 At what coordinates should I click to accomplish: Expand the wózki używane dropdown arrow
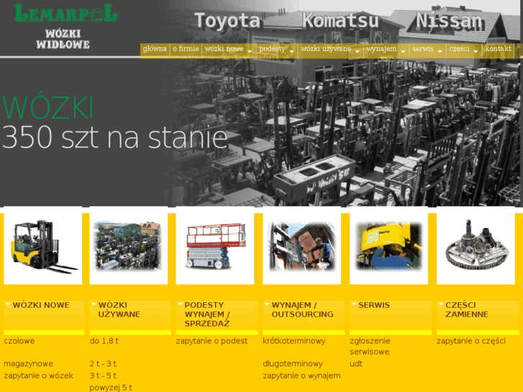(358, 51)
